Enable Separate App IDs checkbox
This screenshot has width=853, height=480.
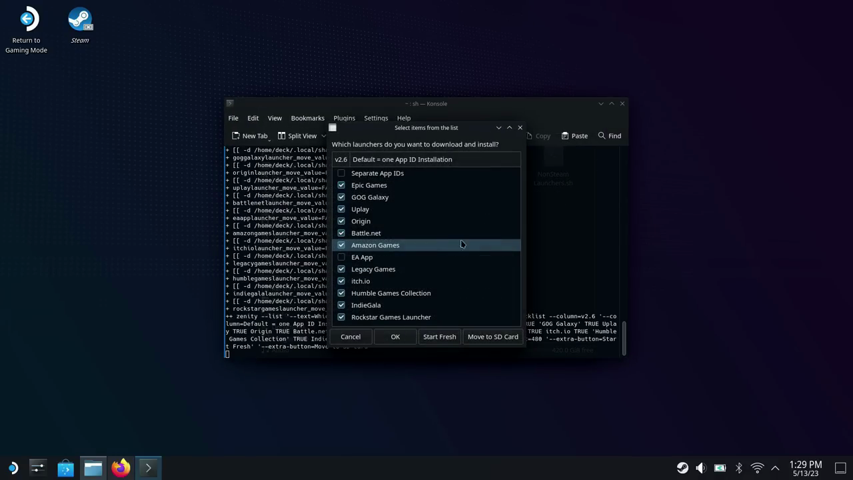coord(341,173)
